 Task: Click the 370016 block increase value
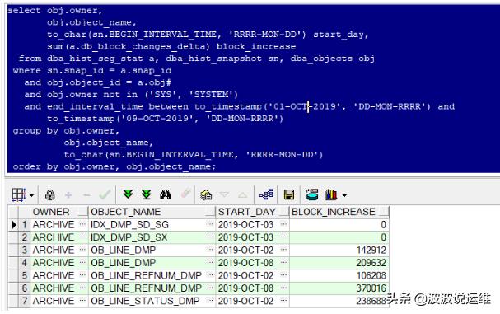tap(371, 288)
